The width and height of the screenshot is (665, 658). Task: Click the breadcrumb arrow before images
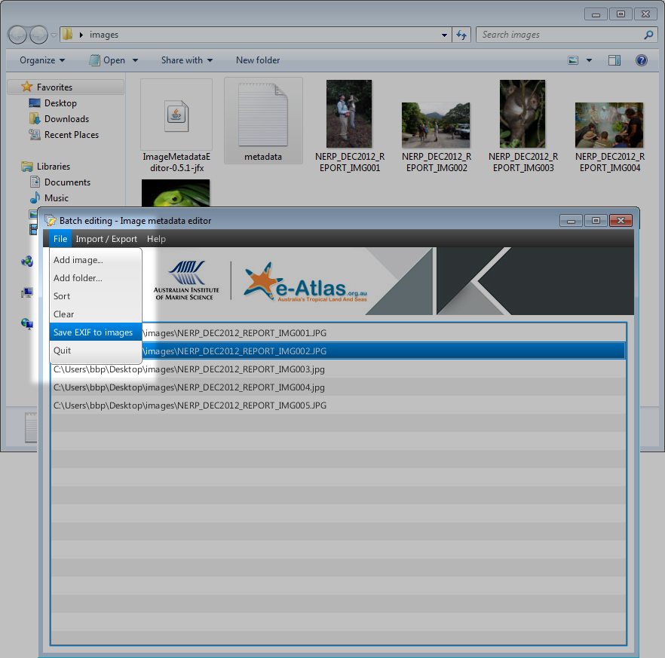click(x=81, y=35)
